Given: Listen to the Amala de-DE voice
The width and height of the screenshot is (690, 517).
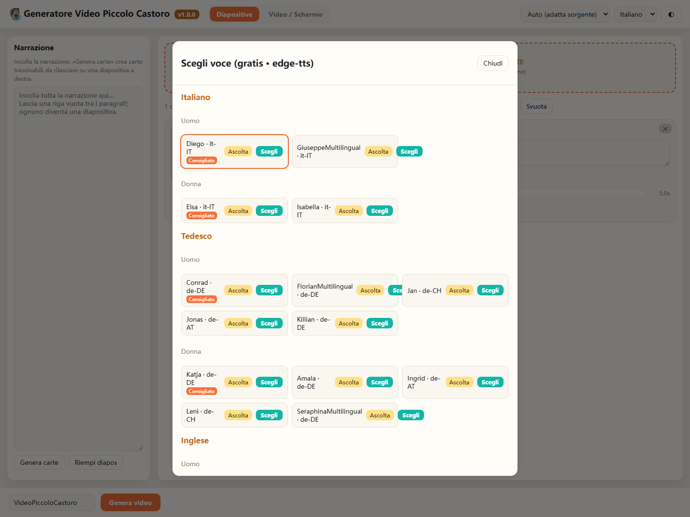Looking at the screenshot, I should [349, 382].
